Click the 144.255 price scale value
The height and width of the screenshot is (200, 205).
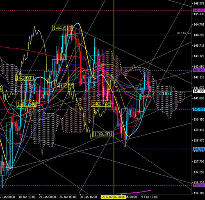[x=199, y=35]
